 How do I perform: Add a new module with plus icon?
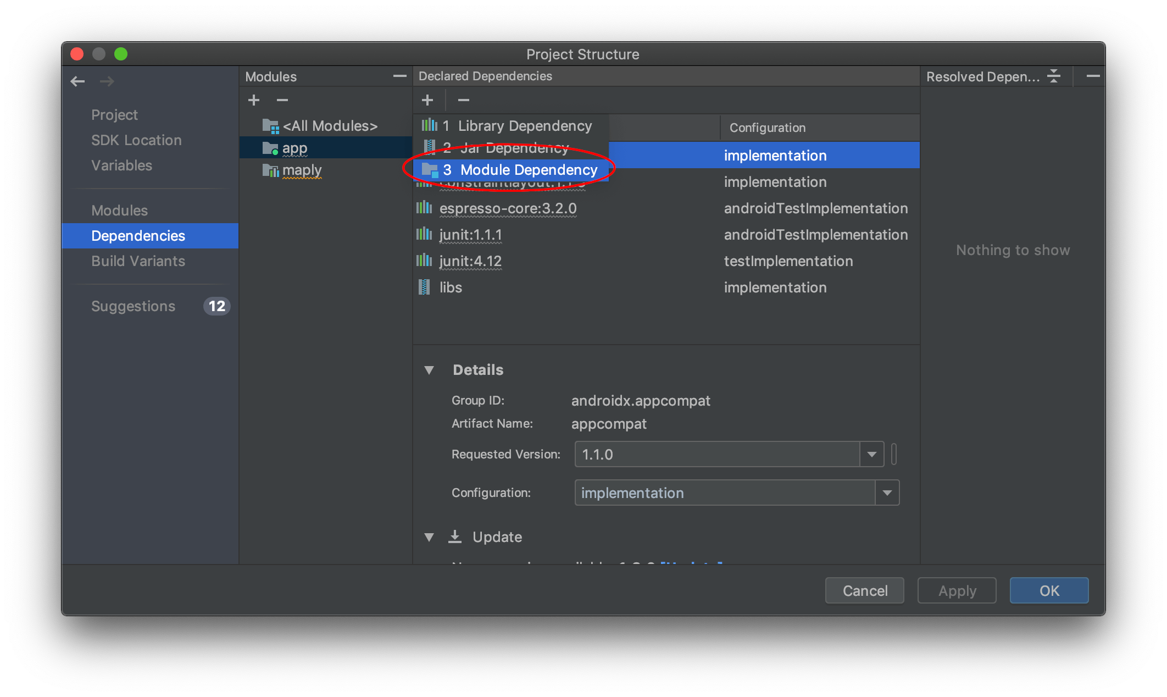254,100
